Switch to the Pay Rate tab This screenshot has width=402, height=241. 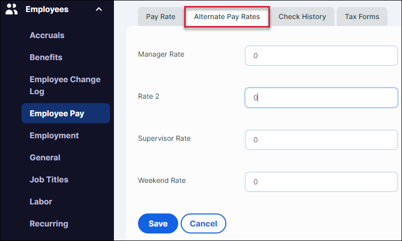tap(161, 17)
